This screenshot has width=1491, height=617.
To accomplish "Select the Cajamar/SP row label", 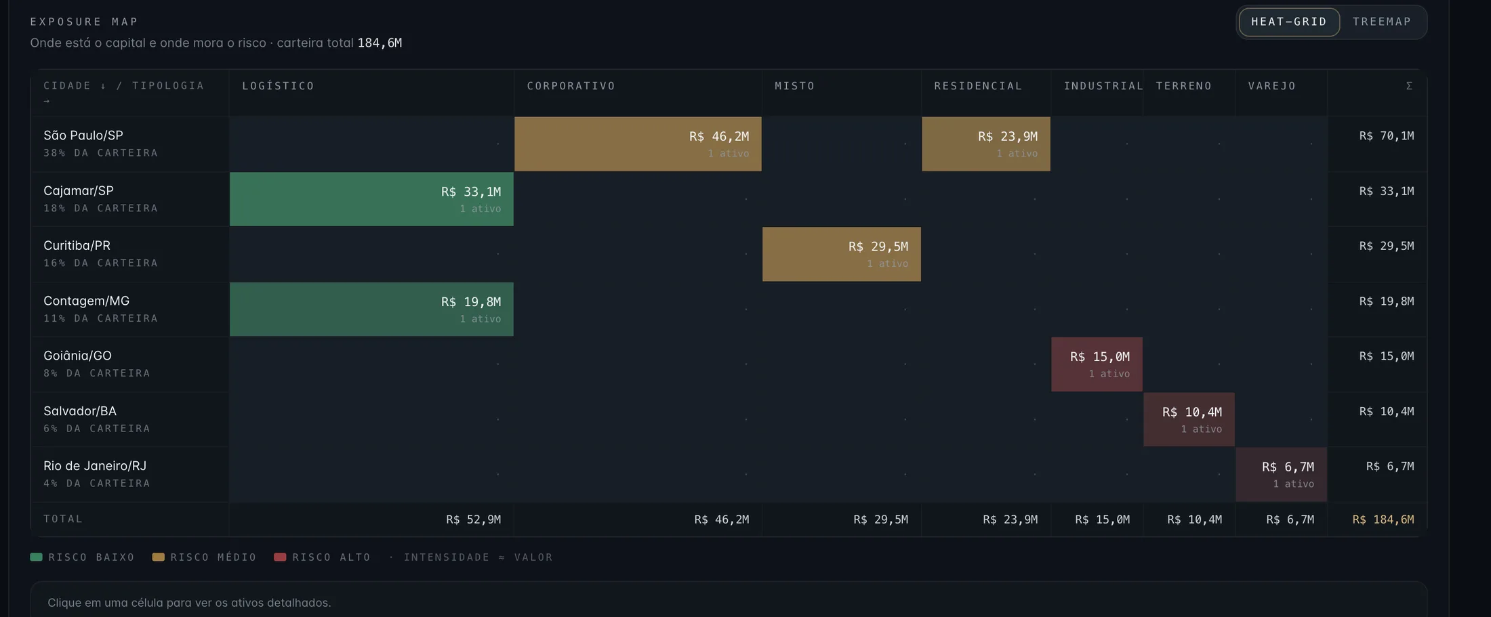I will [129, 199].
